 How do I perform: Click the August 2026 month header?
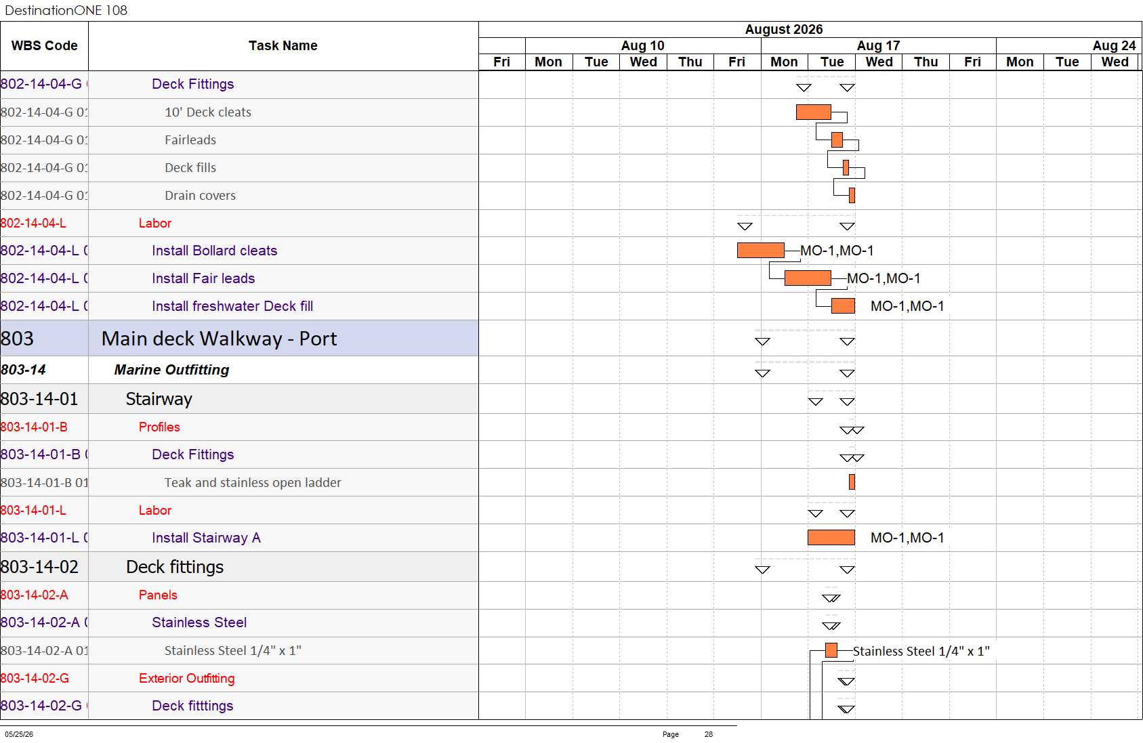point(783,29)
